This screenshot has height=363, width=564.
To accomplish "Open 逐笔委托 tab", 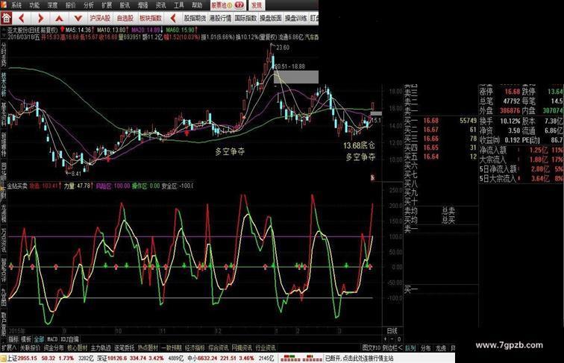I will point(125,348).
